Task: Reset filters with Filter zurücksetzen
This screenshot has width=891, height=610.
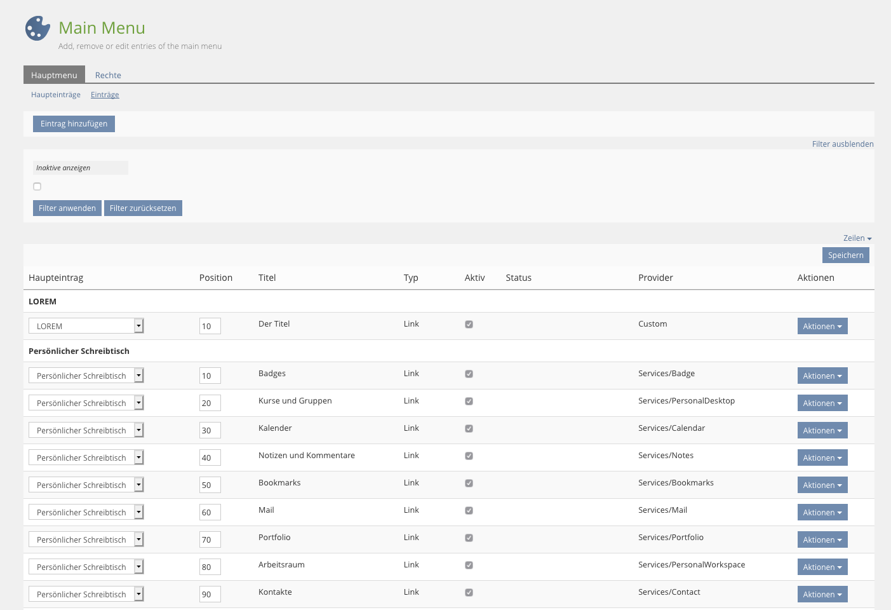Action: pyautogui.click(x=143, y=208)
